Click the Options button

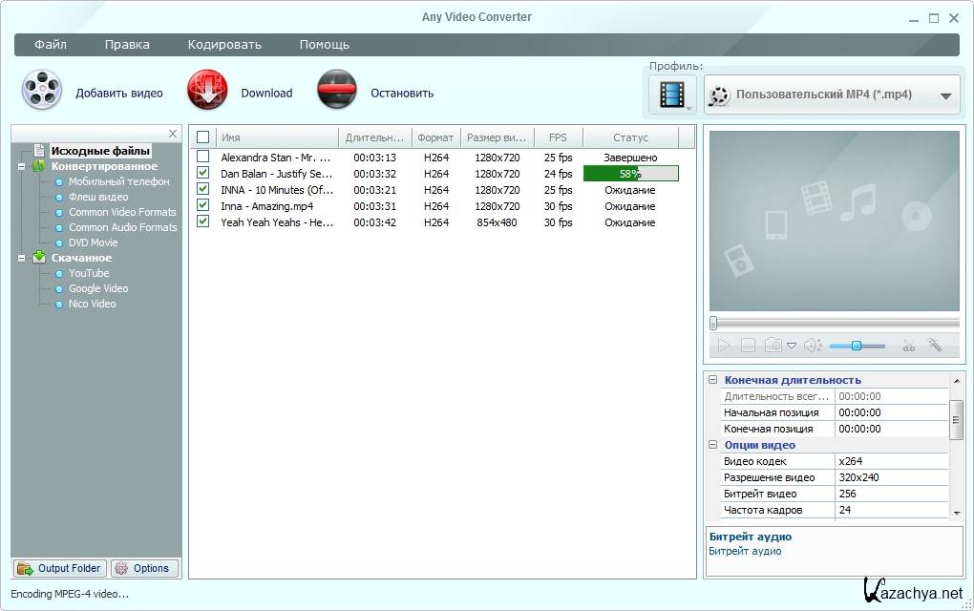[144, 568]
